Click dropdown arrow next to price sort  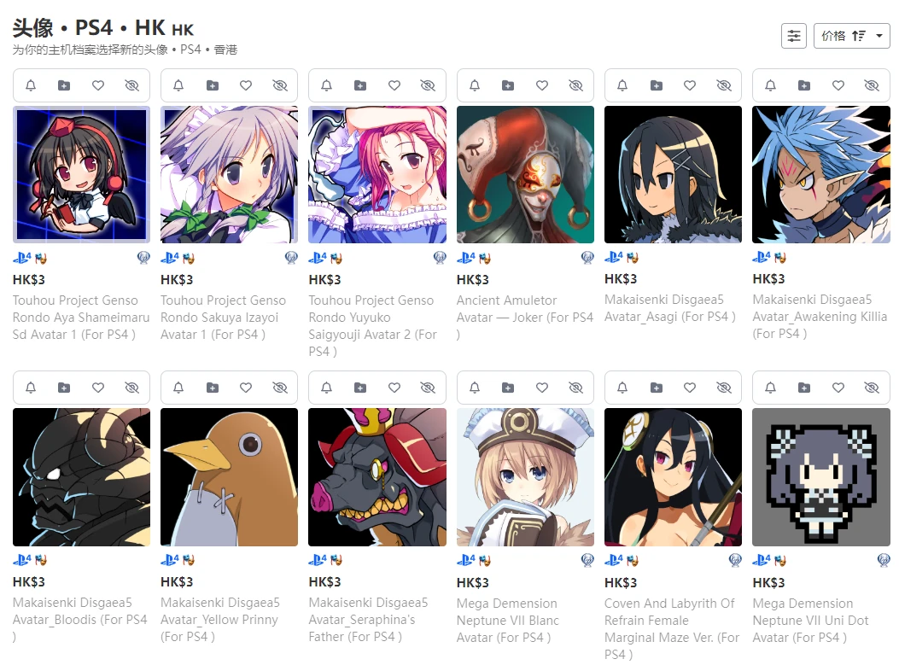(x=879, y=36)
